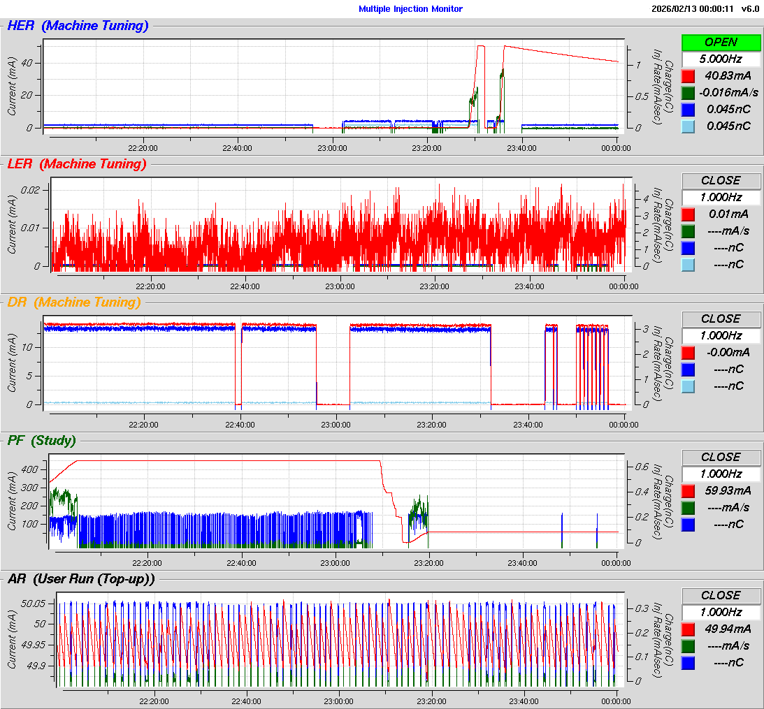Click the CLOSE status button in DR panel

[x=721, y=319]
